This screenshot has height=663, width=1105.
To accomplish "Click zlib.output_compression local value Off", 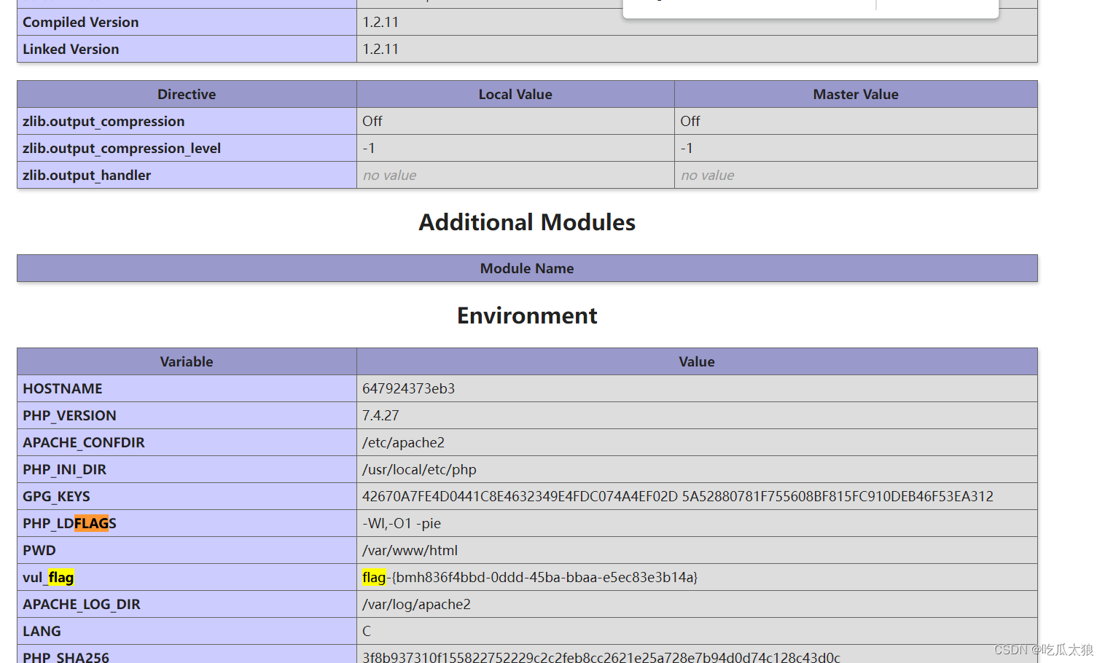I will click(372, 121).
